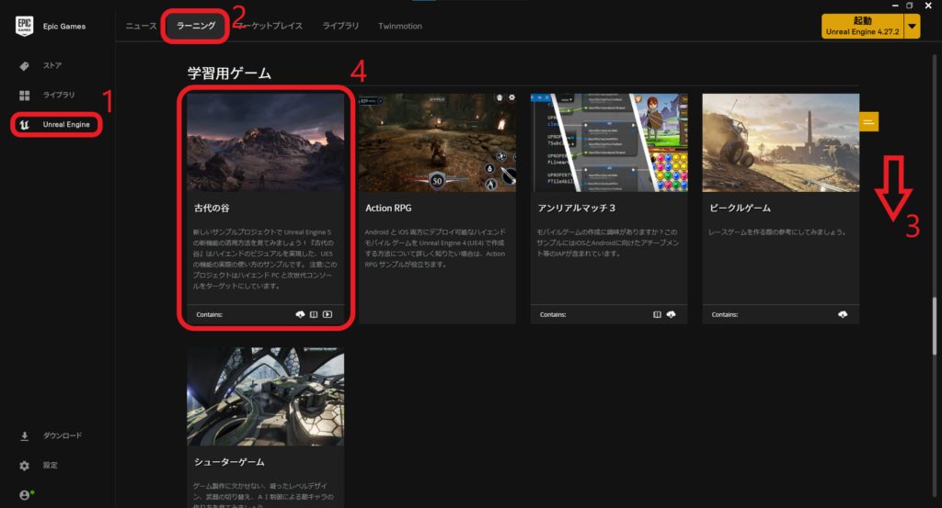
Task: Click the vertical scrollbar thumb on right
Action: (935, 326)
